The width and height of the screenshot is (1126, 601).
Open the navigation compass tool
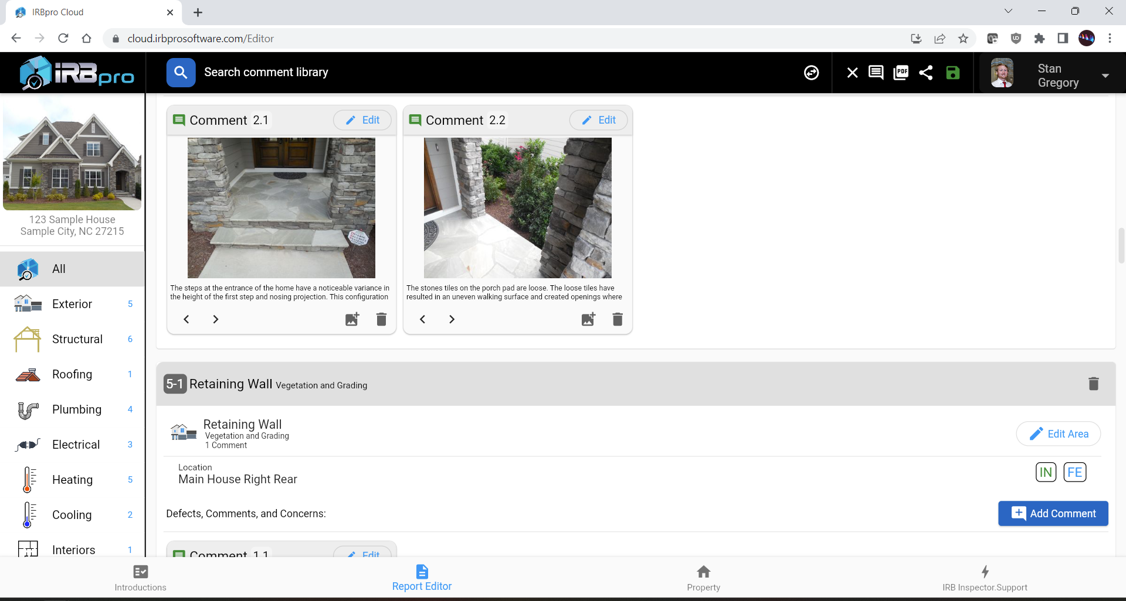coord(811,72)
